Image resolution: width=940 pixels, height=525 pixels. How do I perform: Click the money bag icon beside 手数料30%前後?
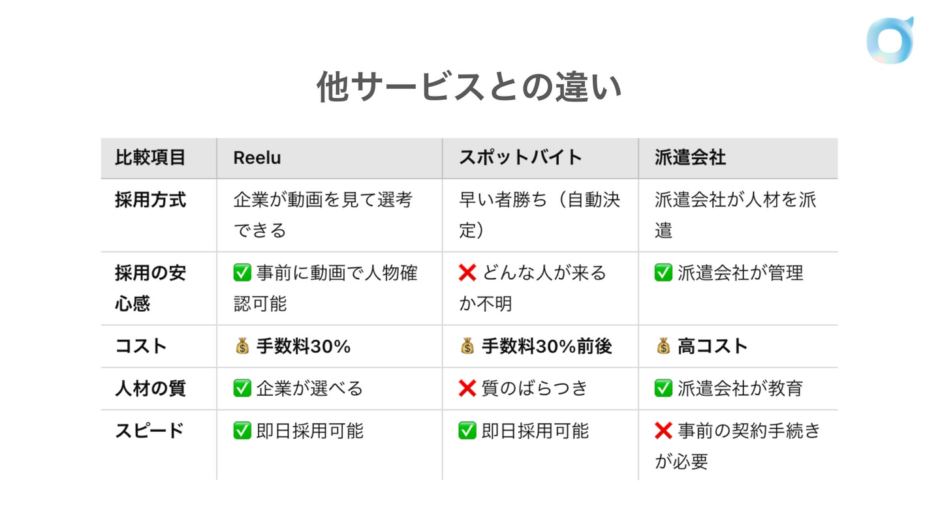[x=467, y=346]
